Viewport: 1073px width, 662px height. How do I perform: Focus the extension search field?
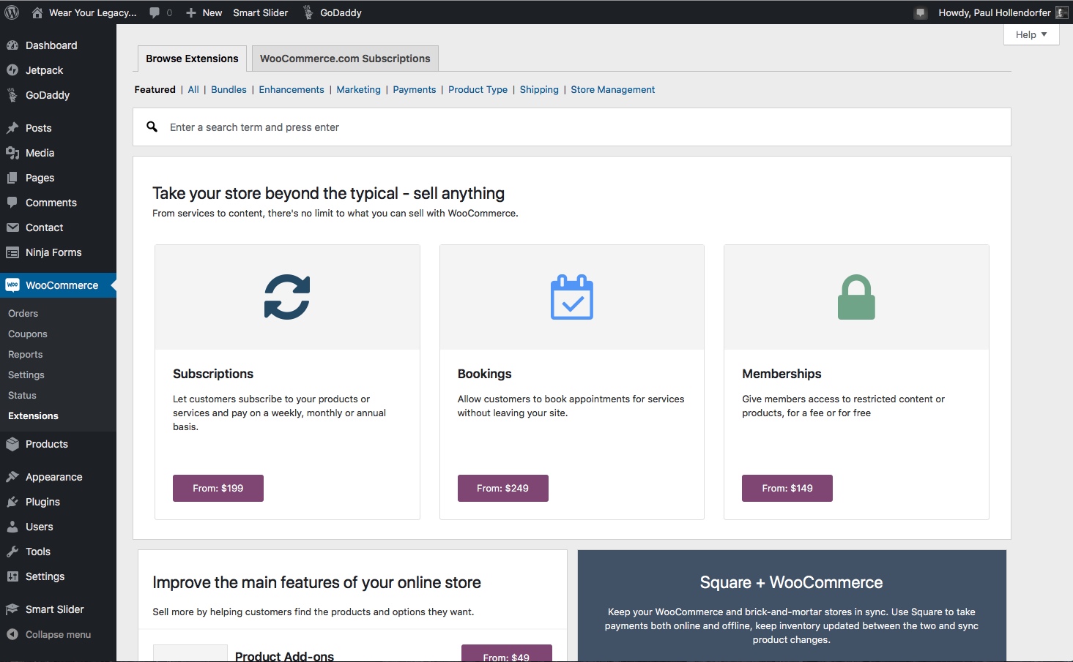coord(572,127)
